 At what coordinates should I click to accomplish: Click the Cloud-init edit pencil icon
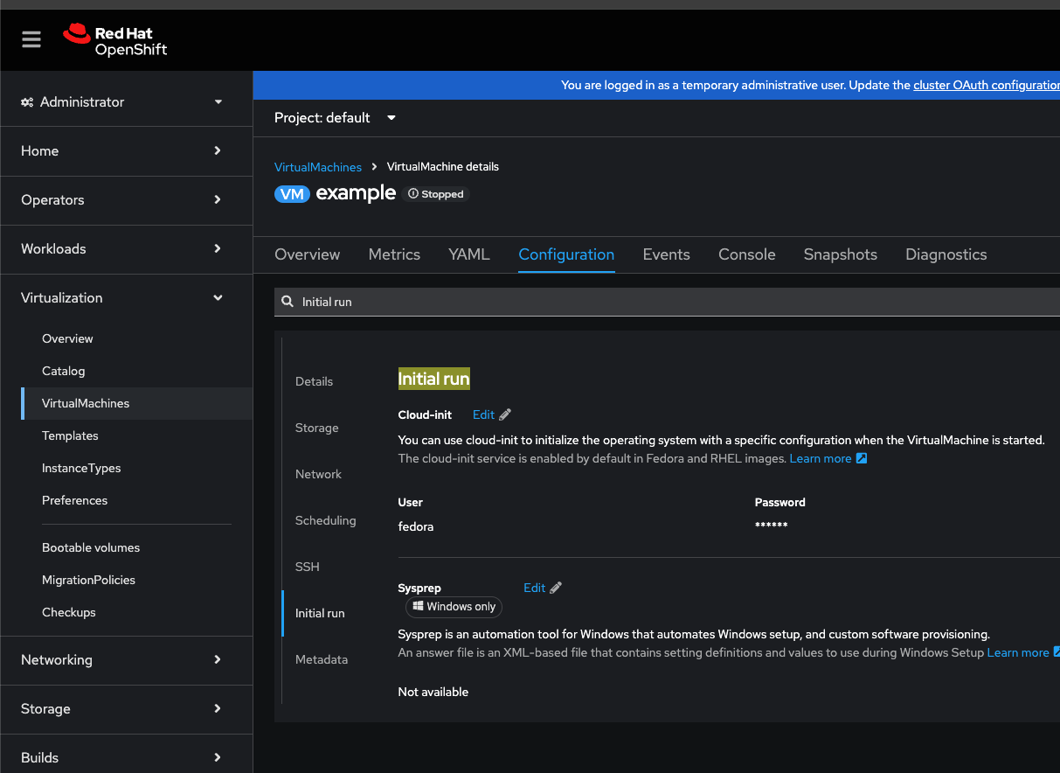point(505,414)
